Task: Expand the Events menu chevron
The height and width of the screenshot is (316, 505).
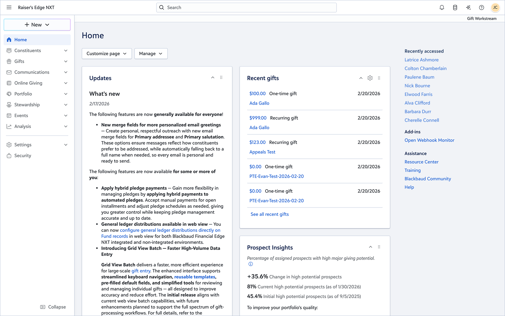Action: pos(66,116)
